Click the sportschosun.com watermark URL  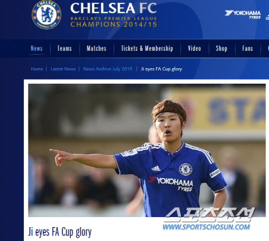[x=206, y=227]
